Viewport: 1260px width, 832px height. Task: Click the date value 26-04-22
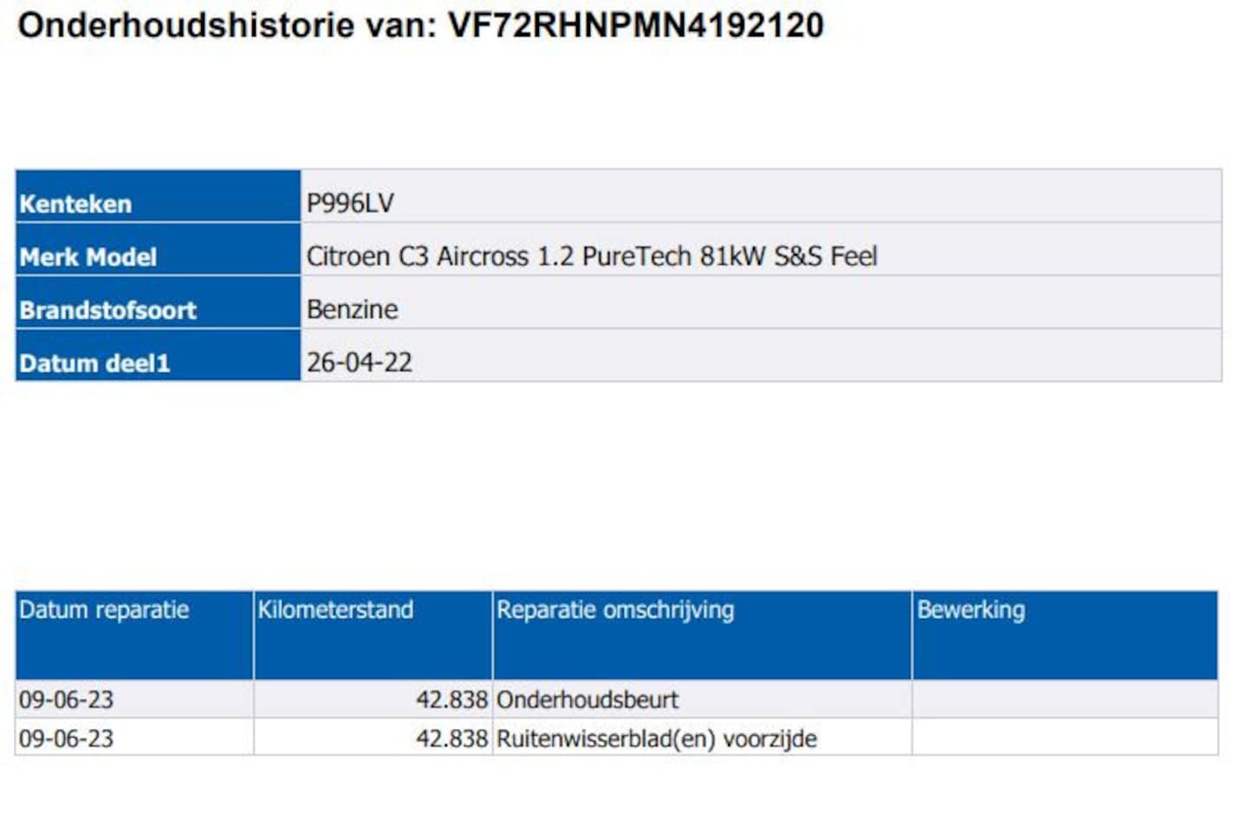pos(359,362)
